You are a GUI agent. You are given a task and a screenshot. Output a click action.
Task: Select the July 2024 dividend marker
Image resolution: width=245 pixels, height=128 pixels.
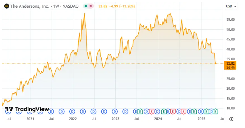(179, 111)
